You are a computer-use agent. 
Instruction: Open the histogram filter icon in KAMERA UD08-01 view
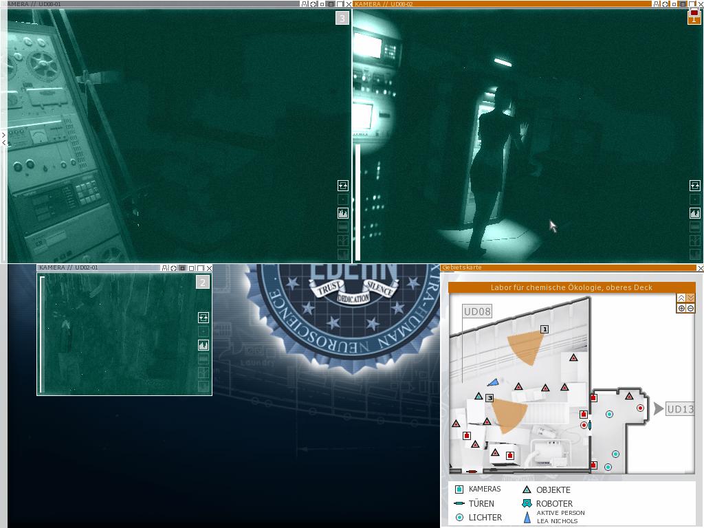pos(343,213)
